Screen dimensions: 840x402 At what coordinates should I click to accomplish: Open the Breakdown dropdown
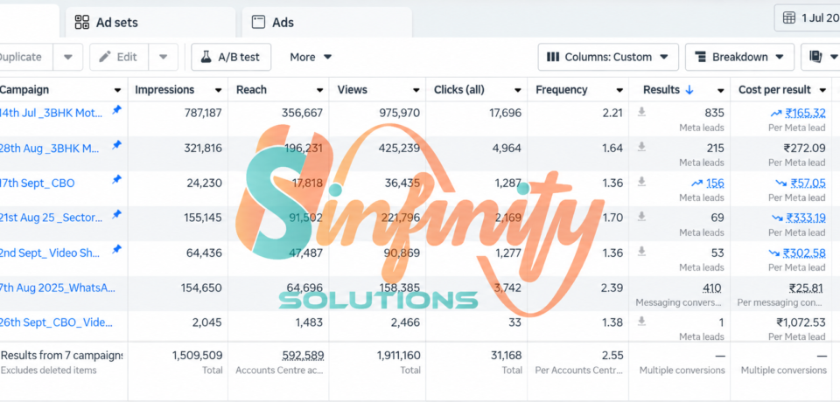click(739, 57)
